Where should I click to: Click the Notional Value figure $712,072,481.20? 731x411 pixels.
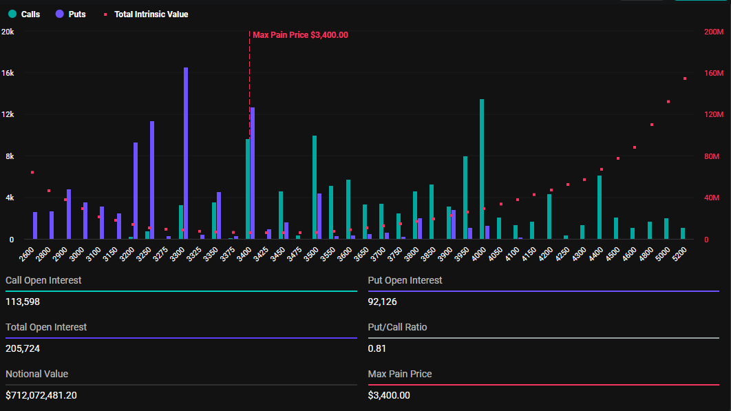pyautogui.click(x=50, y=395)
